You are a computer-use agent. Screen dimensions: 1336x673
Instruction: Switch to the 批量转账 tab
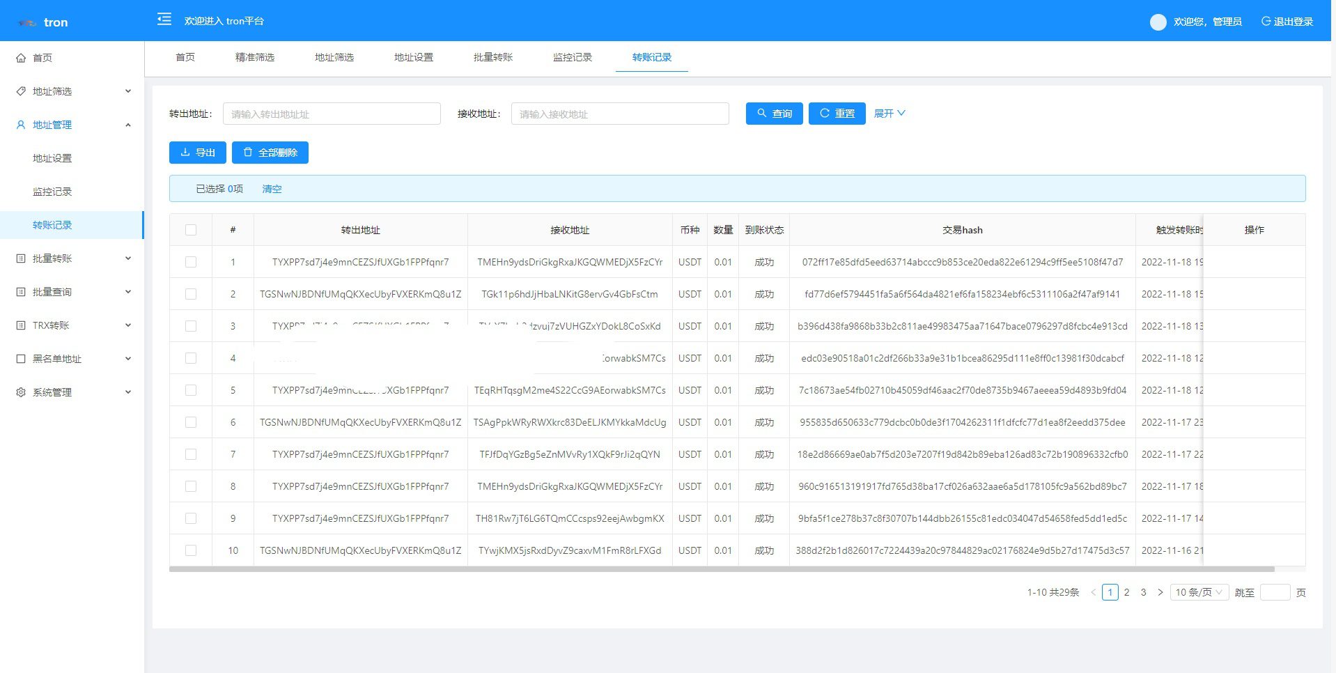(x=493, y=57)
